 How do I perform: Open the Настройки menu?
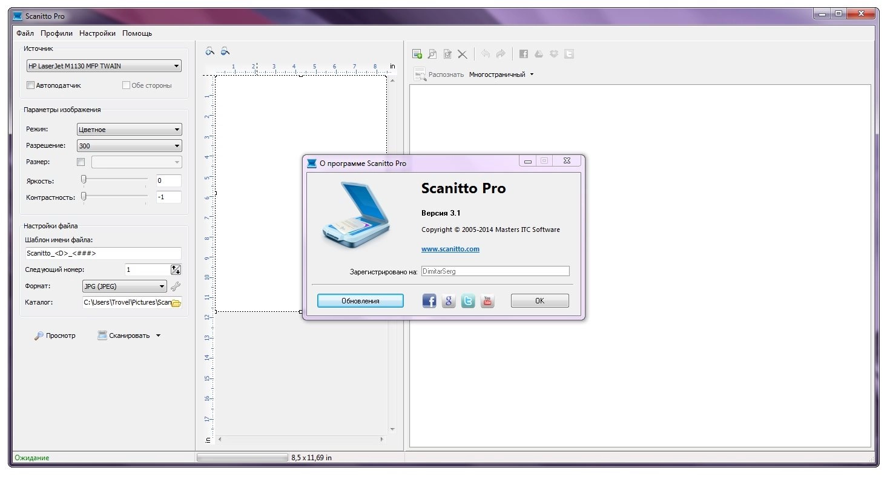(97, 33)
